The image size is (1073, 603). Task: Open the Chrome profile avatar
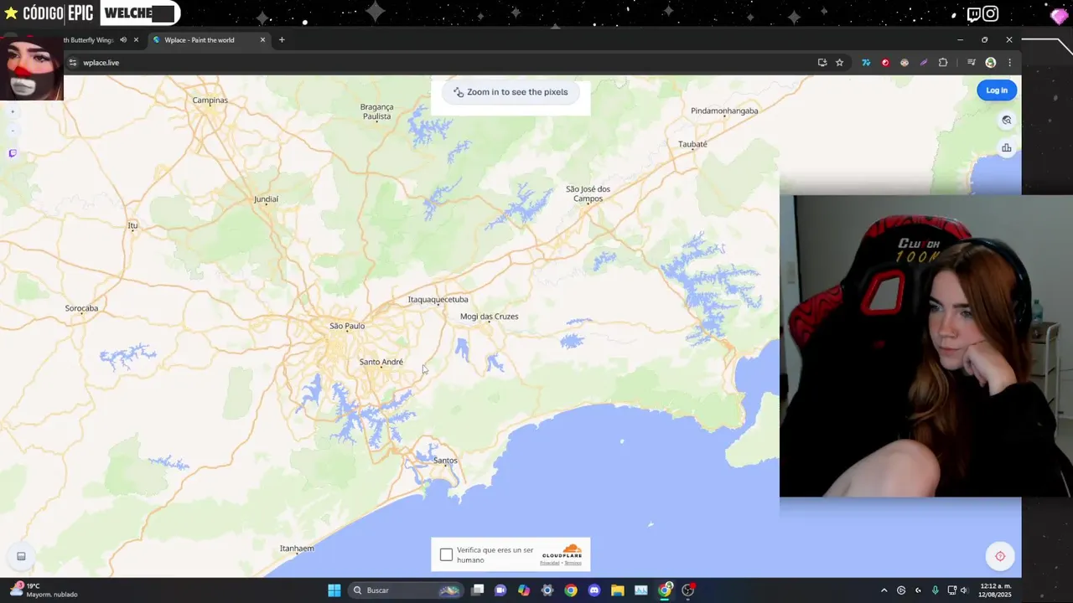(x=991, y=63)
